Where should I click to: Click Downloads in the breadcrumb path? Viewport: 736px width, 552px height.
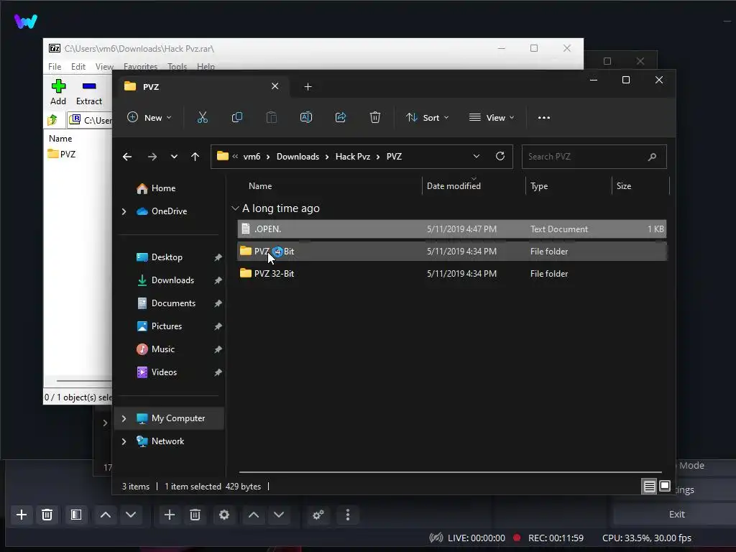[298, 156]
